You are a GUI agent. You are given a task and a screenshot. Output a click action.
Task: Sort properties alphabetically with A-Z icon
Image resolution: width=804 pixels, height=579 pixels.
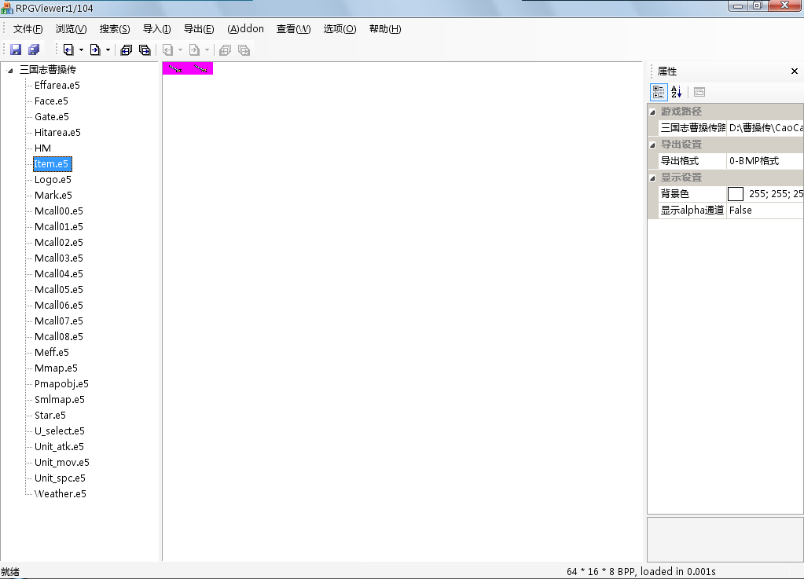click(x=677, y=92)
